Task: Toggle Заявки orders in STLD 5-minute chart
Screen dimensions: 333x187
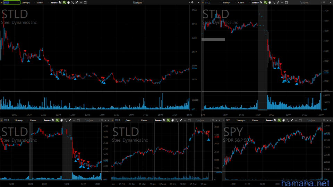Action: [255, 2]
